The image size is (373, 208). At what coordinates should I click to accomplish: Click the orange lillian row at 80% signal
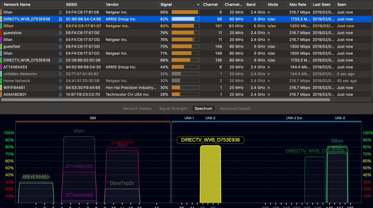(186, 26)
